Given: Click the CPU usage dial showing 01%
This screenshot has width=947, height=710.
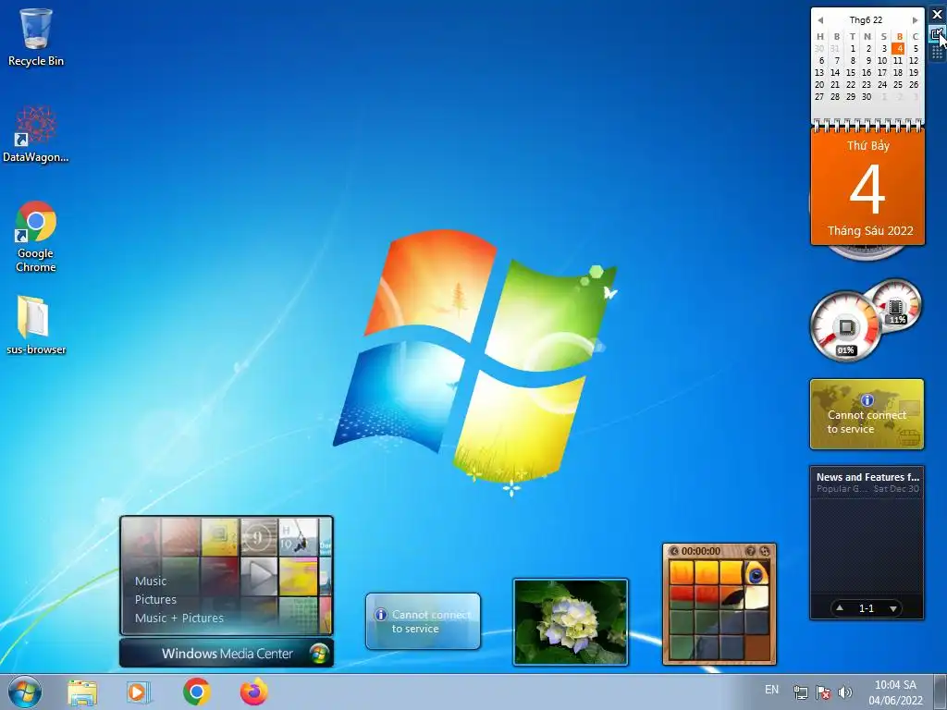Looking at the screenshot, I should click(x=846, y=326).
